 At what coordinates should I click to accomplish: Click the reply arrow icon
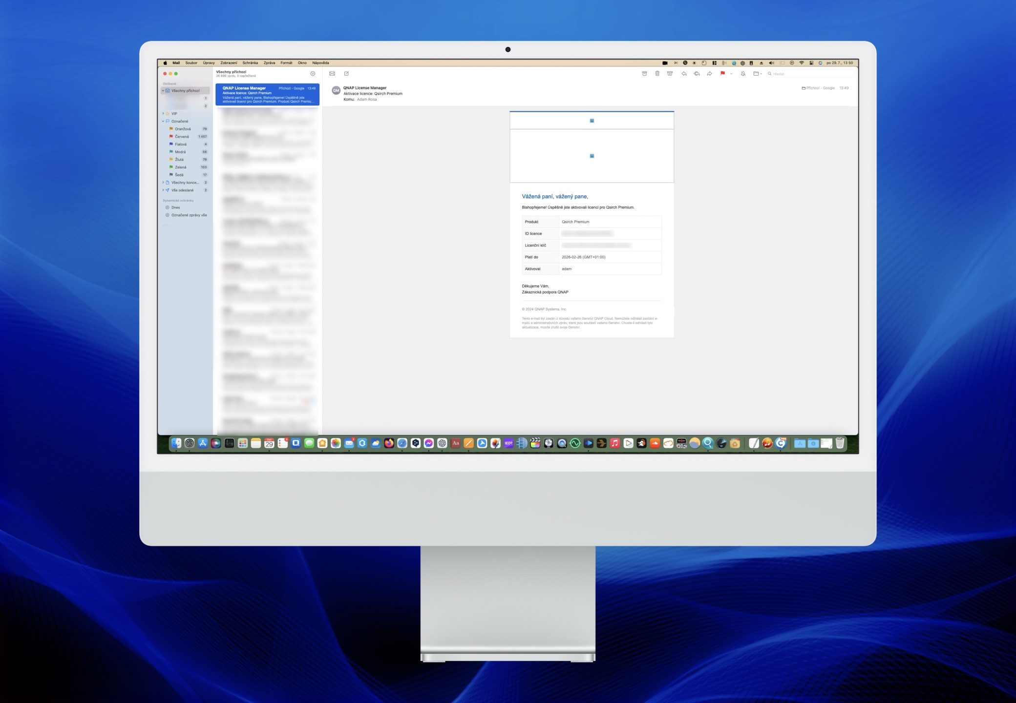[x=684, y=74]
